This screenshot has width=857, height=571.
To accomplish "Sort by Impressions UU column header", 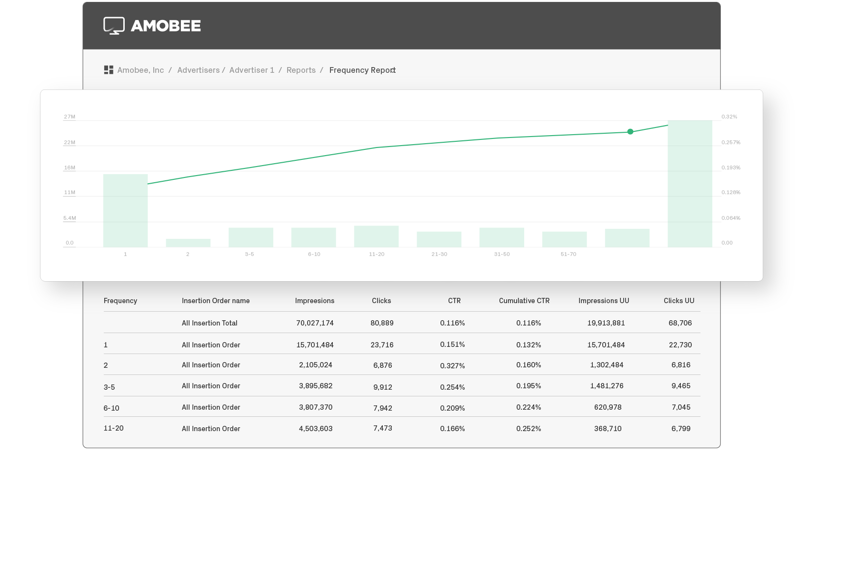I will pos(604,301).
